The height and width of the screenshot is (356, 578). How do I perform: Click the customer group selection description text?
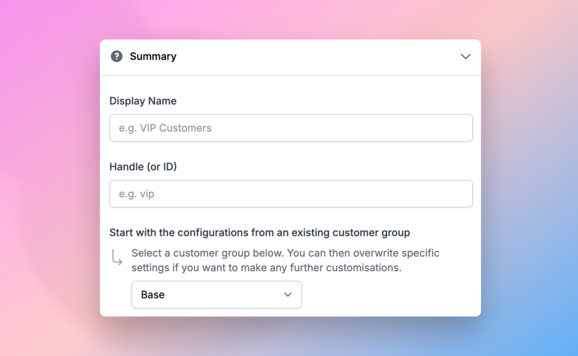click(285, 260)
